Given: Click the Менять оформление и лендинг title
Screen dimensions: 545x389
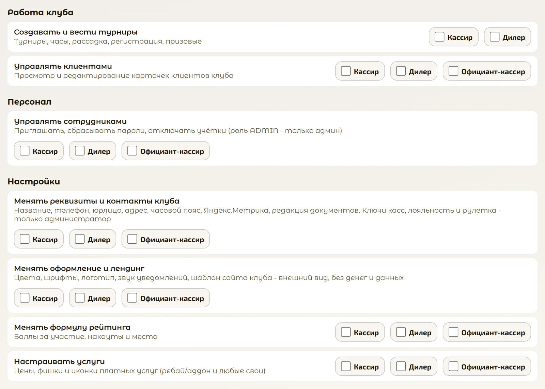Looking at the screenshot, I should click(79, 269).
